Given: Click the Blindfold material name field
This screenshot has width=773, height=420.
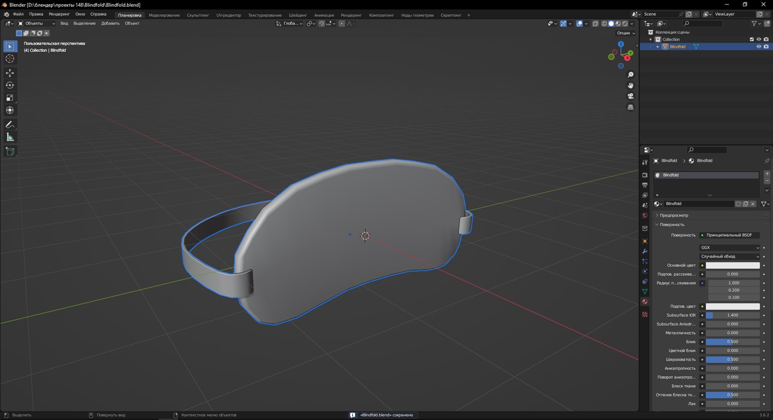Looking at the screenshot, I should 699,204.
